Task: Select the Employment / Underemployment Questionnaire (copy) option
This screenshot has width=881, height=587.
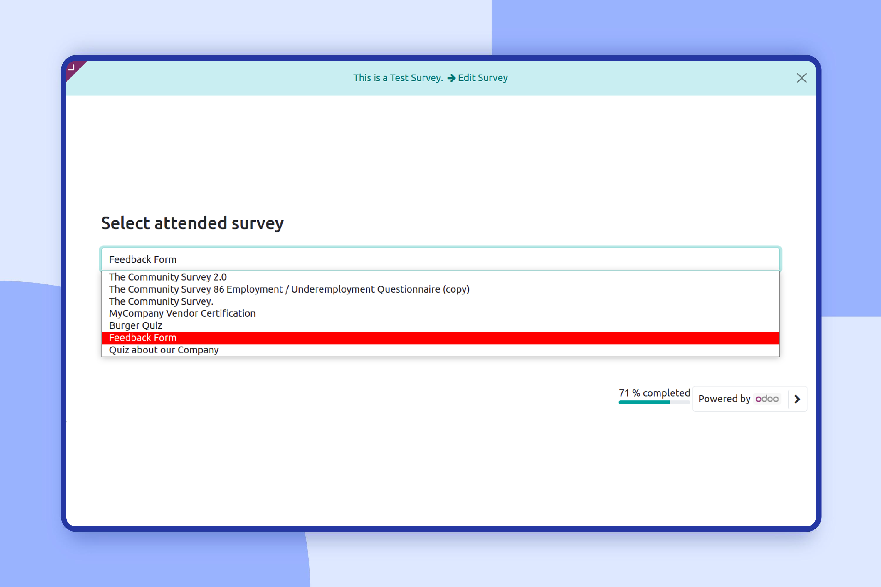Action: (x=289, y=289)
